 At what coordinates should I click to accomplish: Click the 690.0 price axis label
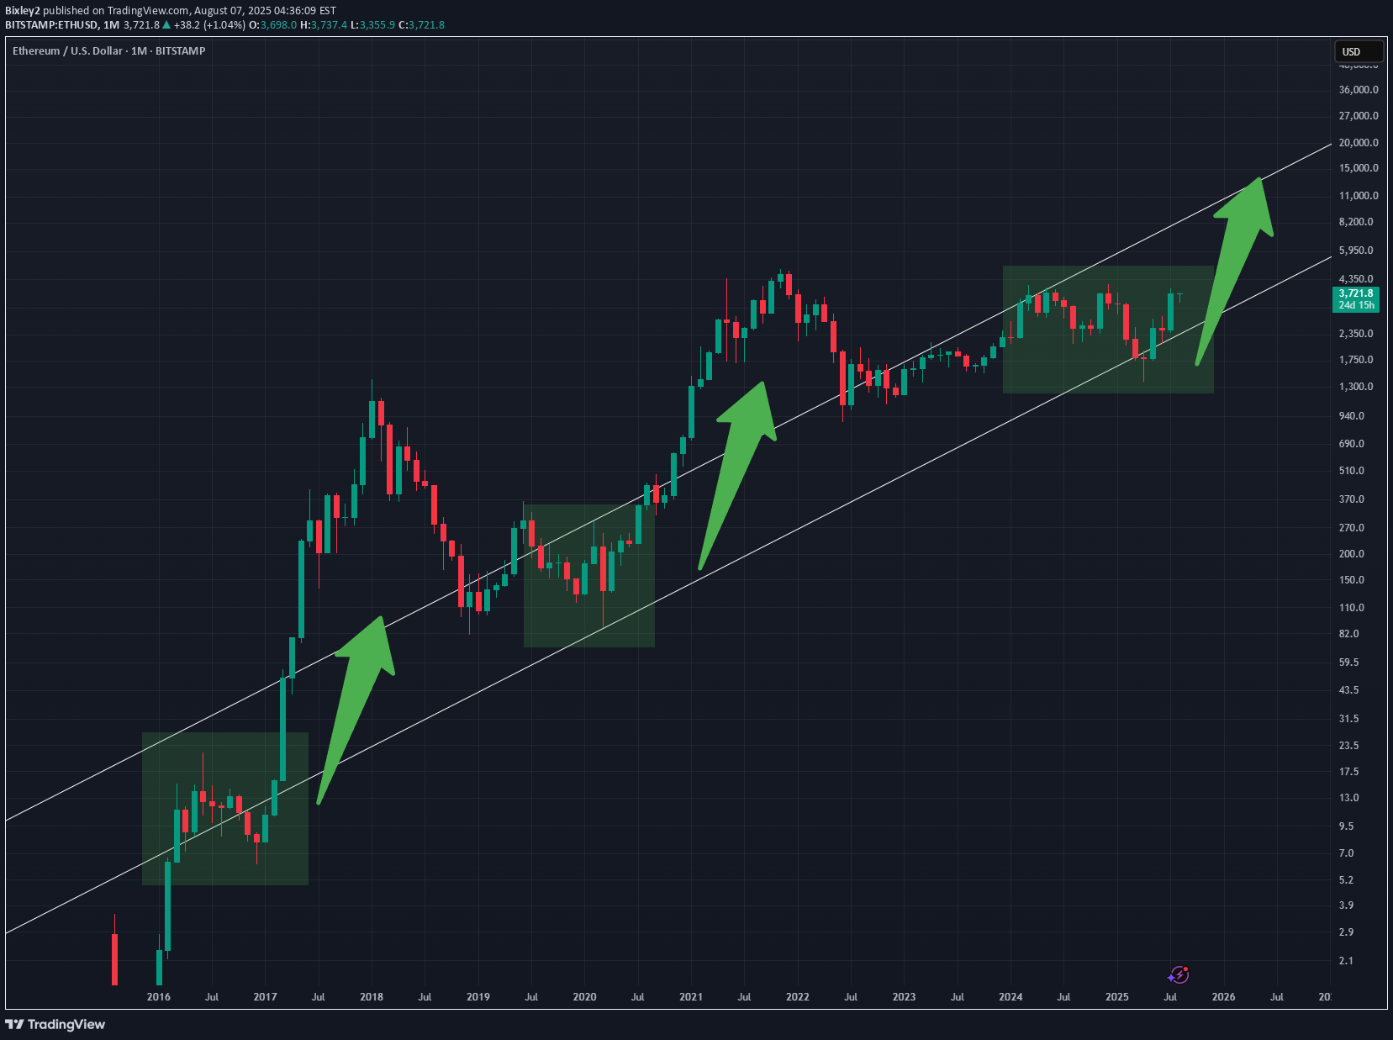pyautogui.click(x=1352, y=444)
